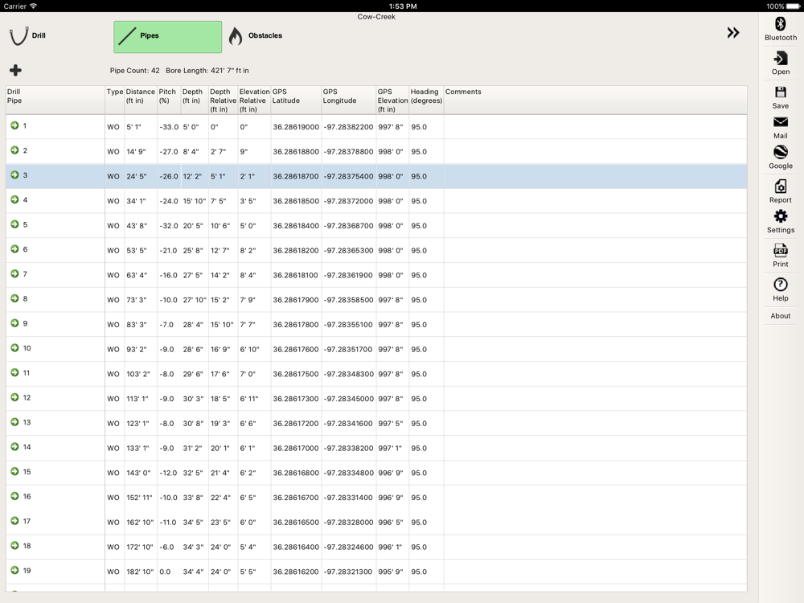The height and width of the screenshot is (603, 804).
Task: Click the About link in the sidebar
Action: tap(780, 316)
